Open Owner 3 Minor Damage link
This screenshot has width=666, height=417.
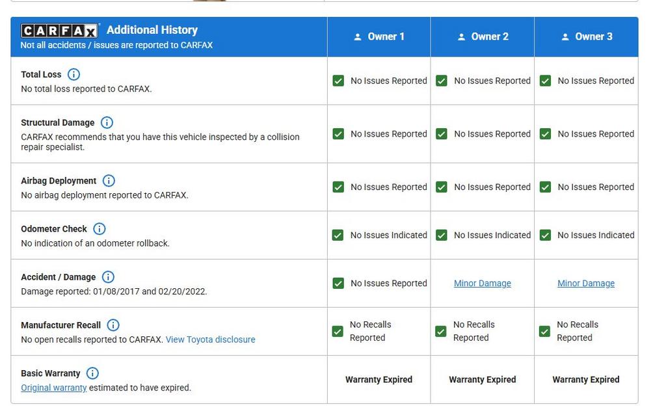(585, 284)
